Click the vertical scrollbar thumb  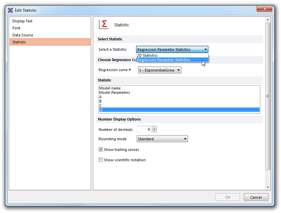[x=268, y=96]
